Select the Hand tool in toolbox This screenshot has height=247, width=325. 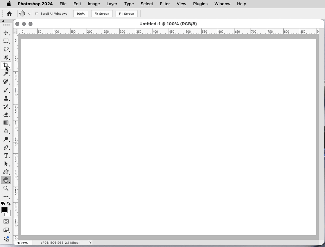6,180
